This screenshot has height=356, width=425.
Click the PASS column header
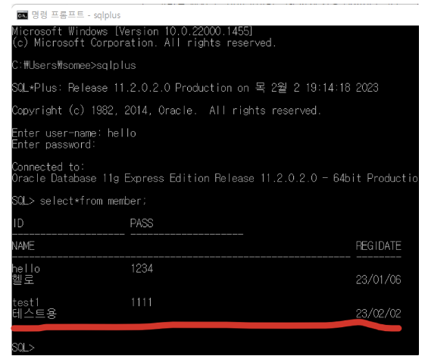142,223
